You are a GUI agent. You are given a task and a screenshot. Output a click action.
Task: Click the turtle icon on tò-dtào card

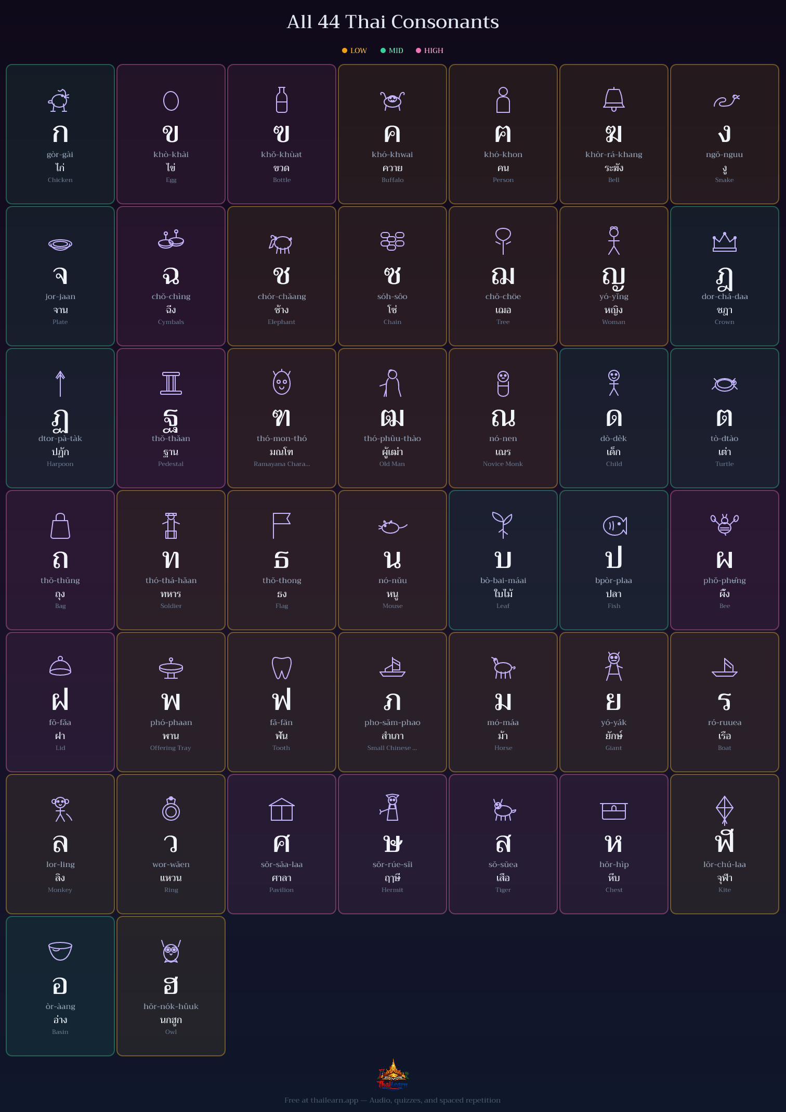click(x=724, y=384)
